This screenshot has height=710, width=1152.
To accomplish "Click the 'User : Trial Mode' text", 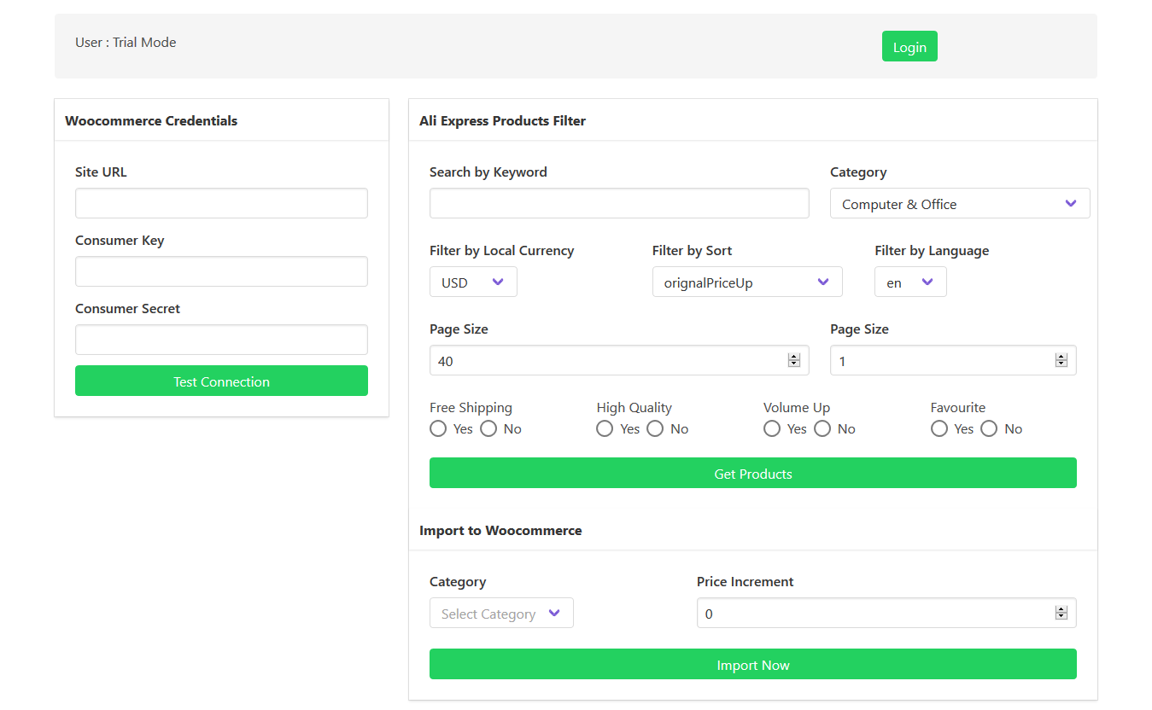I will (126, 42).
